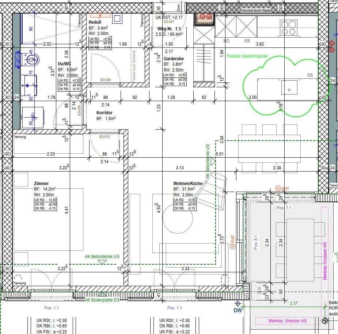Click the Position Geschirrspüler annotation
338x334 pixels.
(x=247, y=56)
